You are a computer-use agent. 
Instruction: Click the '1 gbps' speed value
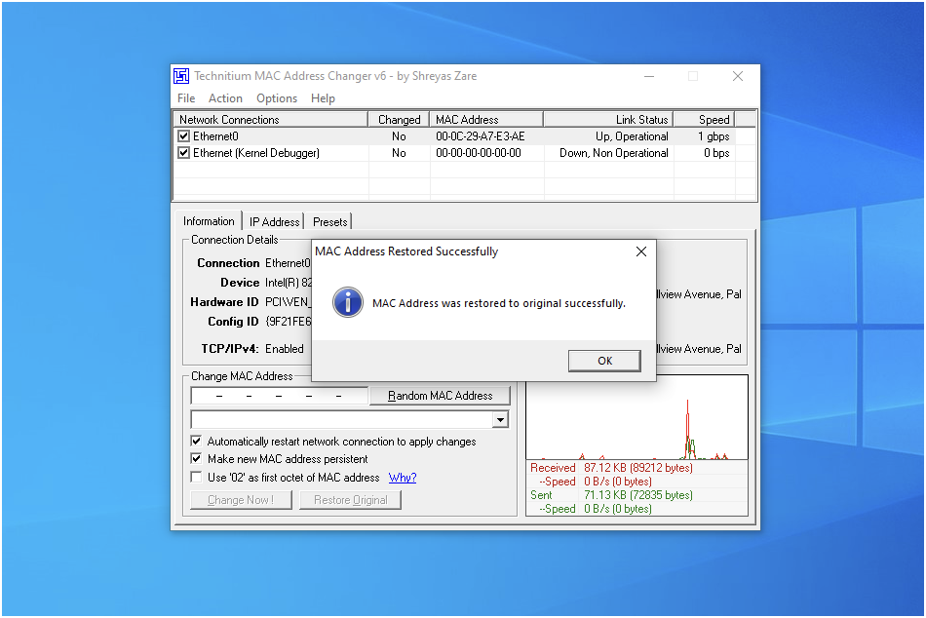[714, 136]
